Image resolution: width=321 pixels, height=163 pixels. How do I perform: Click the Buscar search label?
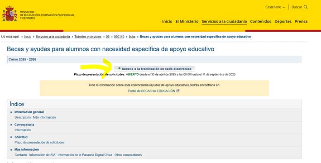pos(297,7)
